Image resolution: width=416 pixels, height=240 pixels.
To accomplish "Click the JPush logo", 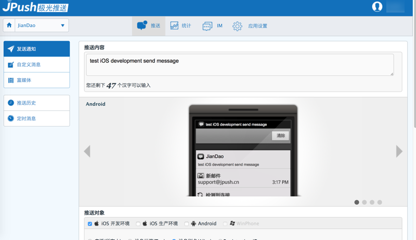I will [35, 7].
